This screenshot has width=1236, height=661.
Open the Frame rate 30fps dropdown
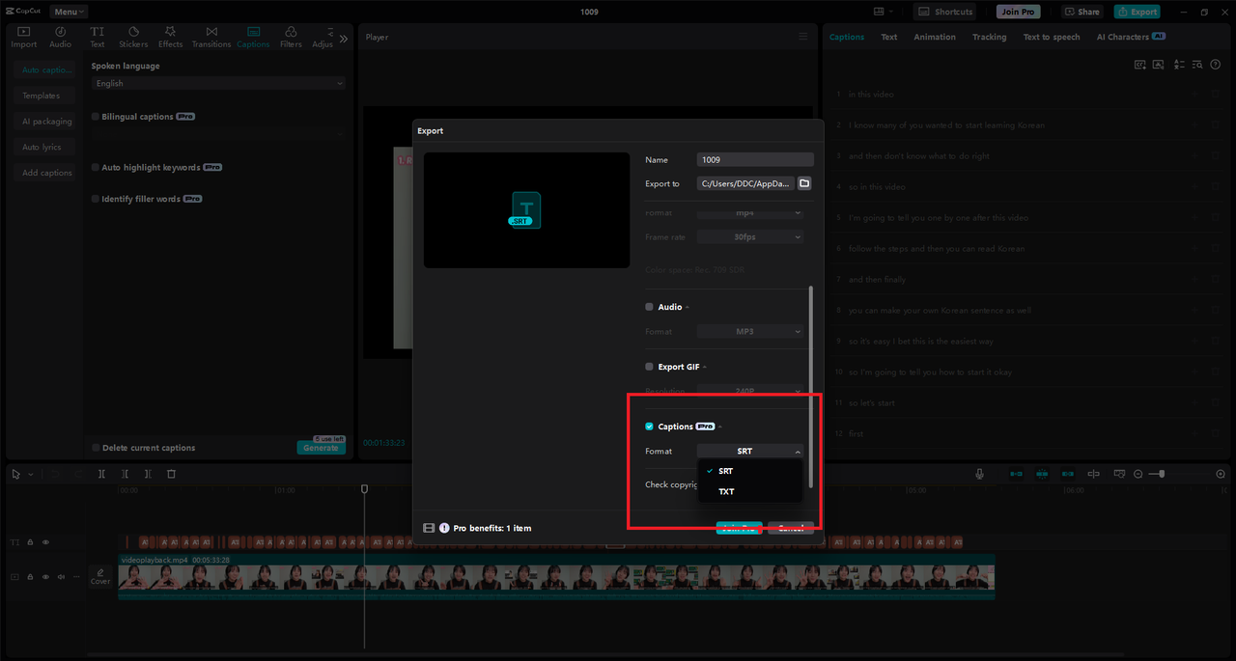click(750, 236)
